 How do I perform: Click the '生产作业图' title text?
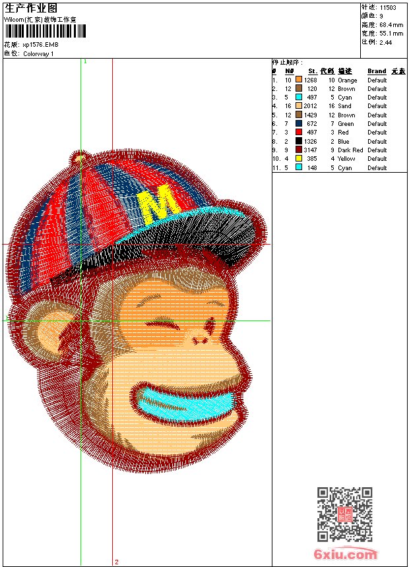click(x=31, y=9)
